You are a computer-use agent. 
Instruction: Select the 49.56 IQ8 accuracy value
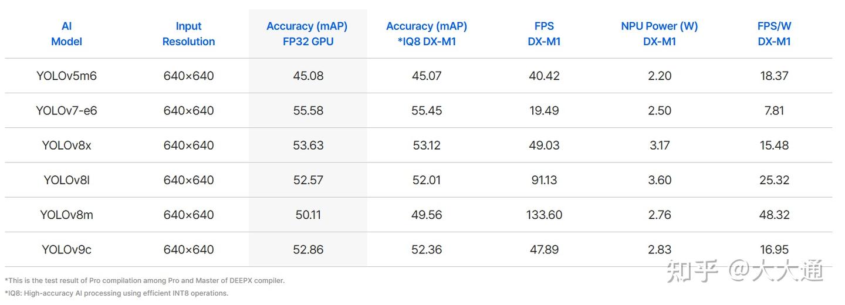point(427,215)
